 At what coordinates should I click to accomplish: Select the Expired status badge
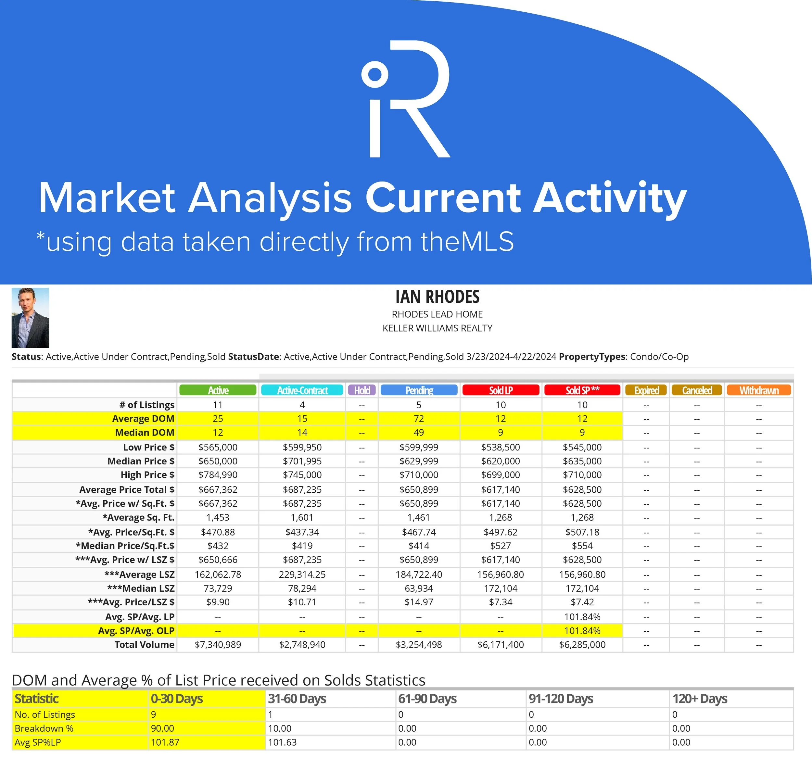click(x=646, y=390)
